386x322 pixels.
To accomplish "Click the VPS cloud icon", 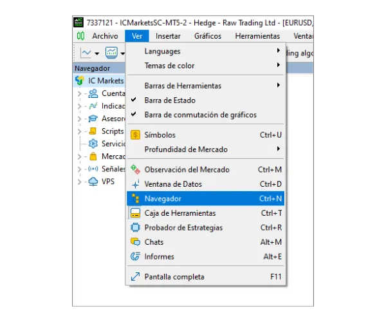I will pyautogui.click(x=93, y=182).
